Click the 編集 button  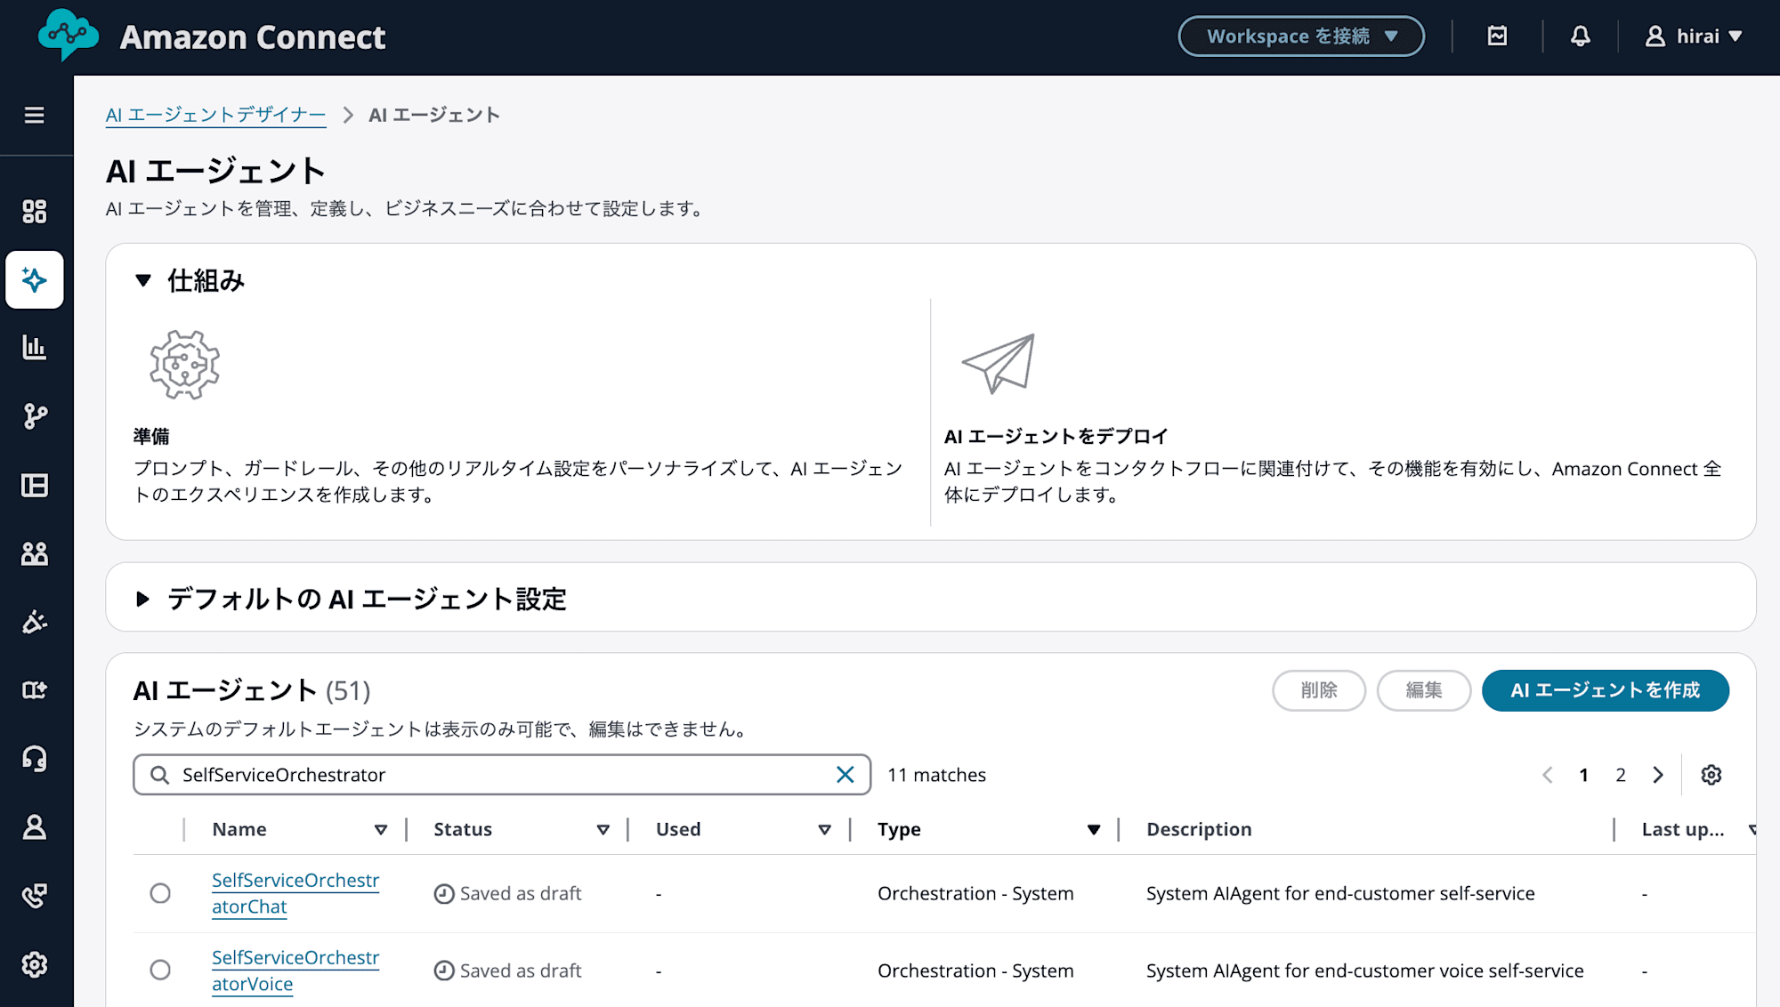(1424, 690)
